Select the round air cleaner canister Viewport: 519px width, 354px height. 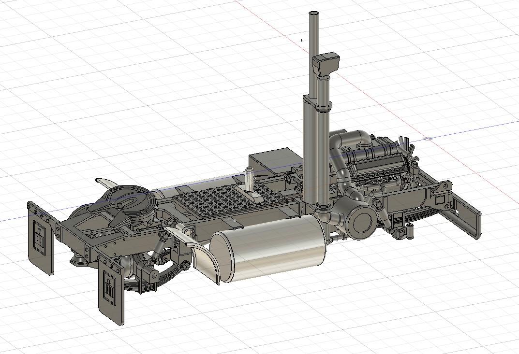360,221
